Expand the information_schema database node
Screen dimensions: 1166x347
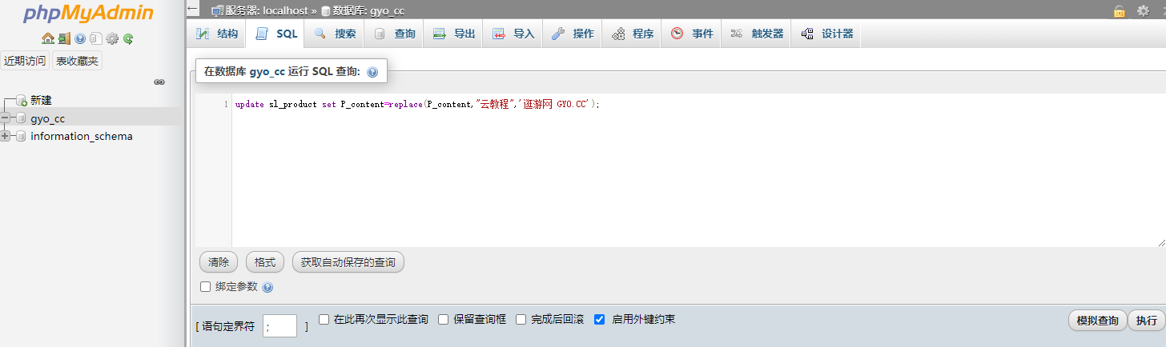[6, 136]
